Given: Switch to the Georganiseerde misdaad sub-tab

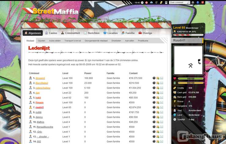Looking at the screenshot, I should [96, 41].
